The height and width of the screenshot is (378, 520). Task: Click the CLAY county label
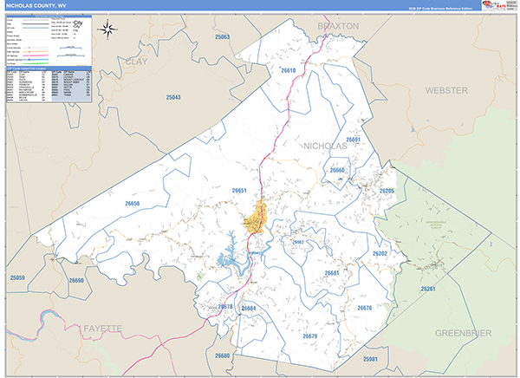point(136,62)
